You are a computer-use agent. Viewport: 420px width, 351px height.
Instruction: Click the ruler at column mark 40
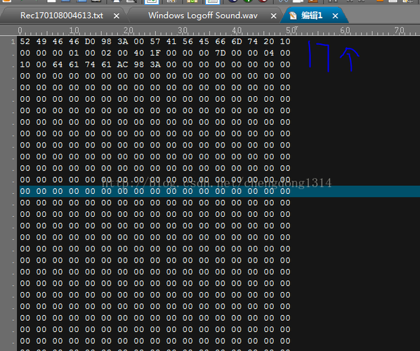click(x=237, y=30)
